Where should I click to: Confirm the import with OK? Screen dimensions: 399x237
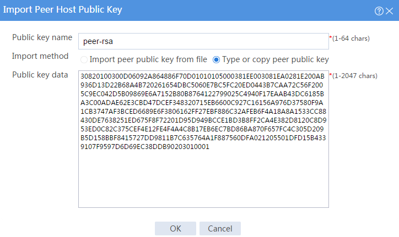pos(175,228)
